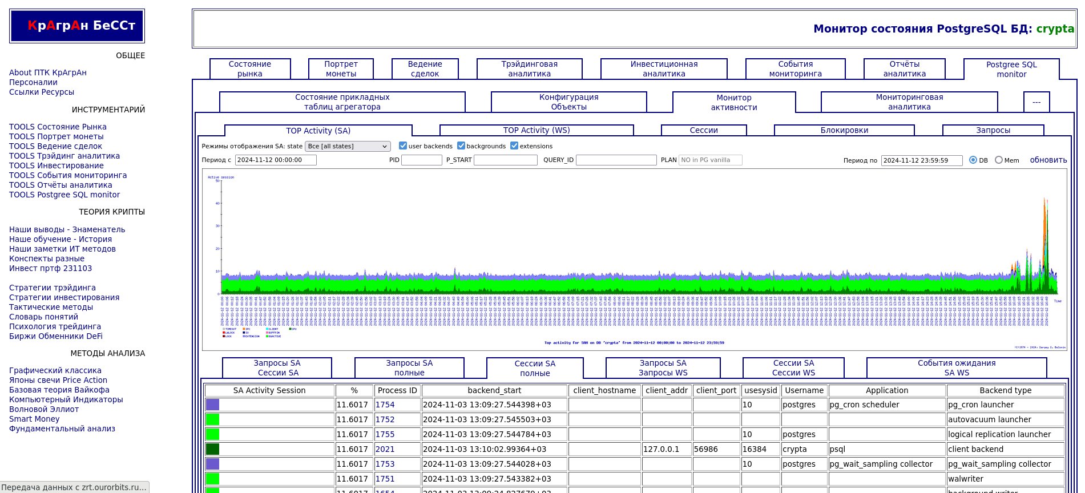The height and width of the screenshot is (493, 1085).
Task: Select the Mem radio button
Action: 999,160
